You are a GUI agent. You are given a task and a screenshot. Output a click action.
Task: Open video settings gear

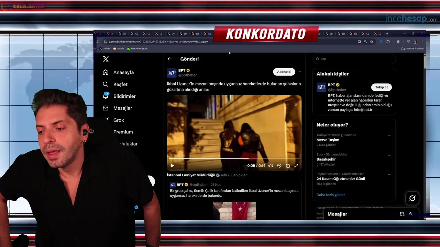click(x=279, y=166)
